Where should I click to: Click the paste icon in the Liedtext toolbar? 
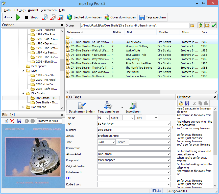(206, 103)
